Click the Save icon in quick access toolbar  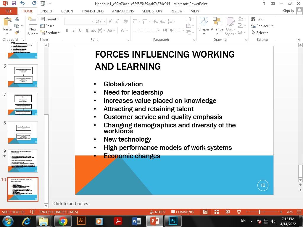[x=14, y=3]
